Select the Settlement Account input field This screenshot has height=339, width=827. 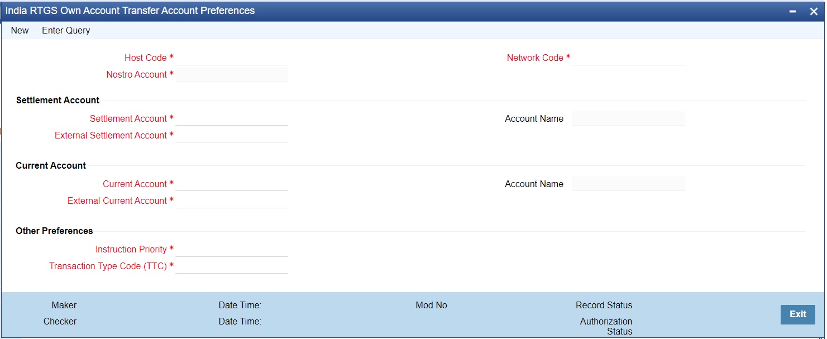[232, 118]
